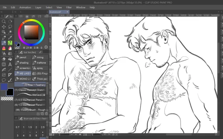Open the Layer menu
Viewport: 223px width, 139px height.
coord(38,8)
